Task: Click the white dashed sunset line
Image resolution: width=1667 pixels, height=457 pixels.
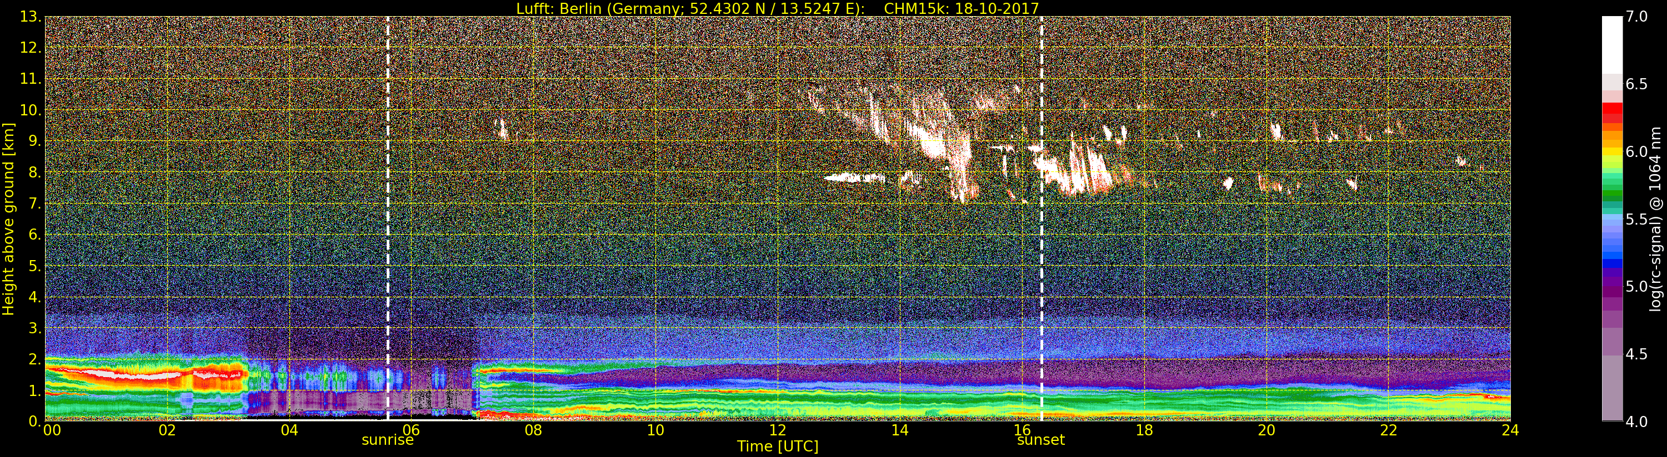Action: click(x=1041, y=219)
